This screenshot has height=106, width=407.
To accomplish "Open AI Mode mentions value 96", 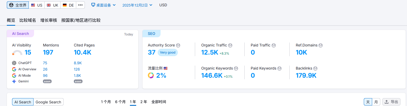I will coord(45,76).
